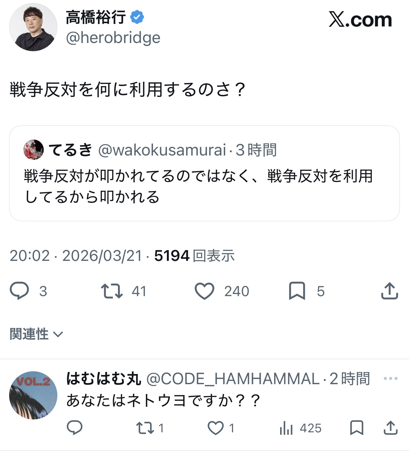Open the quoted post by てるき
The width and height of the screenshot is (409, 455).
[204, 186]
